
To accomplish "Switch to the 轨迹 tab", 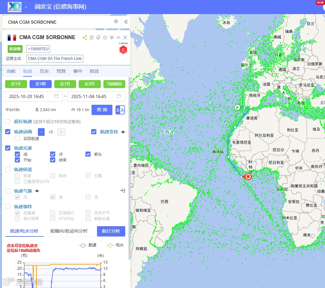I will (28, 71).
